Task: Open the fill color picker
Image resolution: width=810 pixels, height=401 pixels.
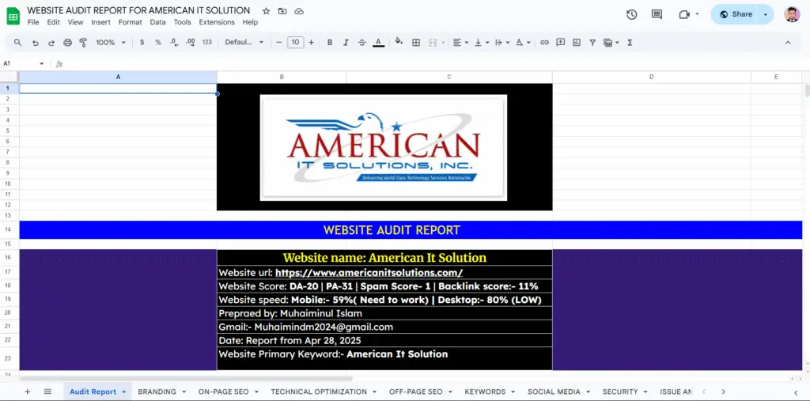Action: (399, 43)
